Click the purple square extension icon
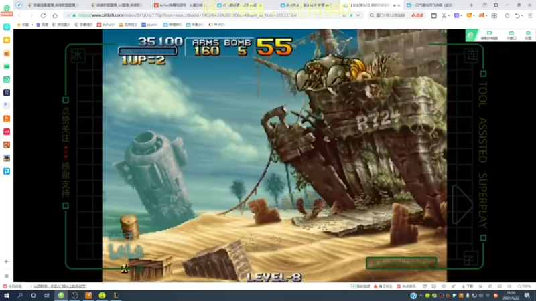536x301 pixels. pos(456,15)
